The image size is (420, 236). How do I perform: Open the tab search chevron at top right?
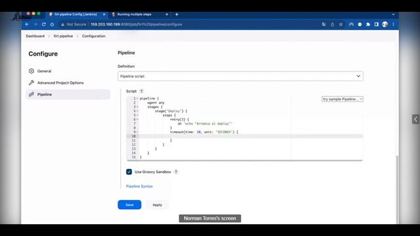(393, 14)
